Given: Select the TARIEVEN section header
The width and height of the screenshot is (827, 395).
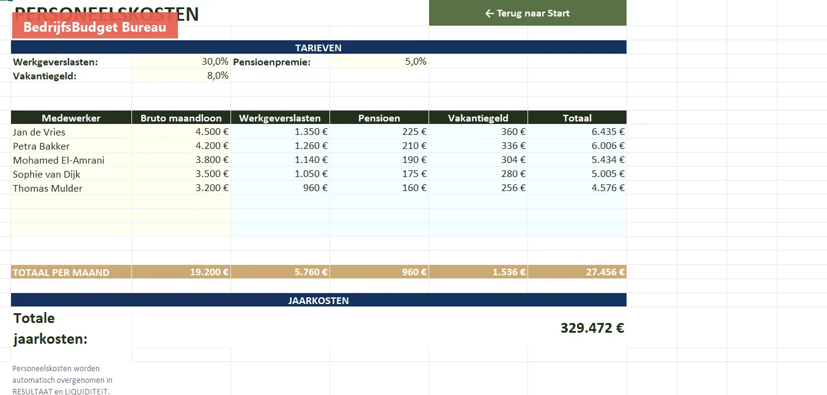Looking at the screenshot, I should tap(318, 48).
